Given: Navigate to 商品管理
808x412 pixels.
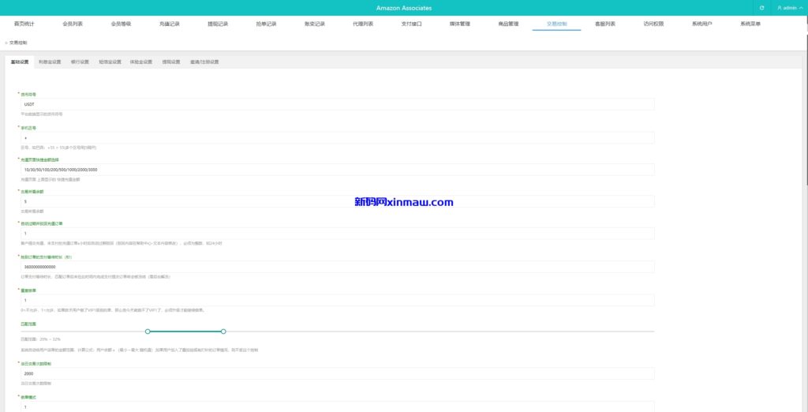Looking at the screenshot, I should pos(508,24).
